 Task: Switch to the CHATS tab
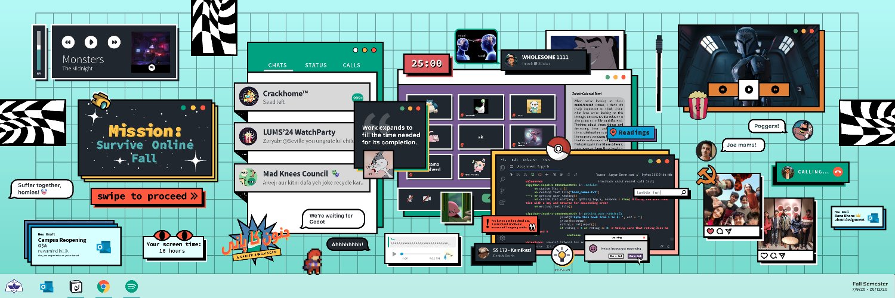coord(277,66)
